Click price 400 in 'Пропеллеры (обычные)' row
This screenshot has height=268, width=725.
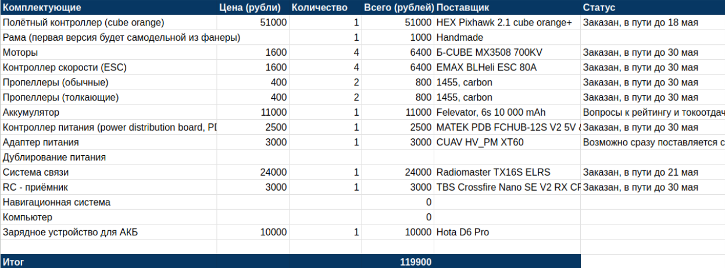point(253,83)
